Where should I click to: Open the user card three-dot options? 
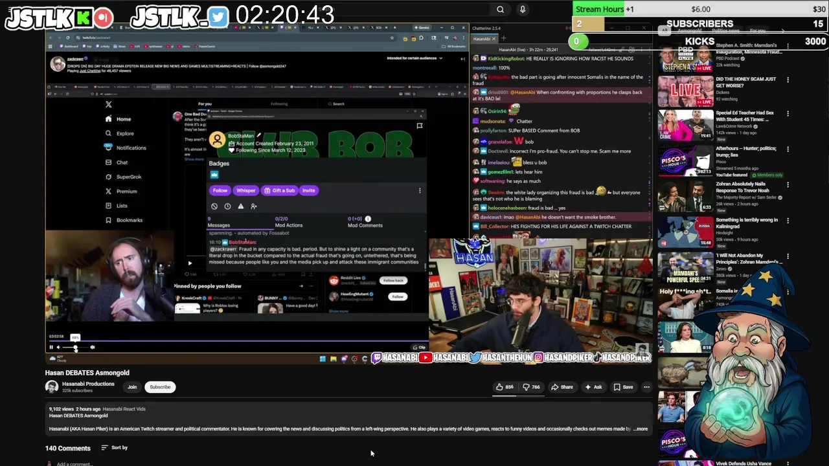(420, 190)
